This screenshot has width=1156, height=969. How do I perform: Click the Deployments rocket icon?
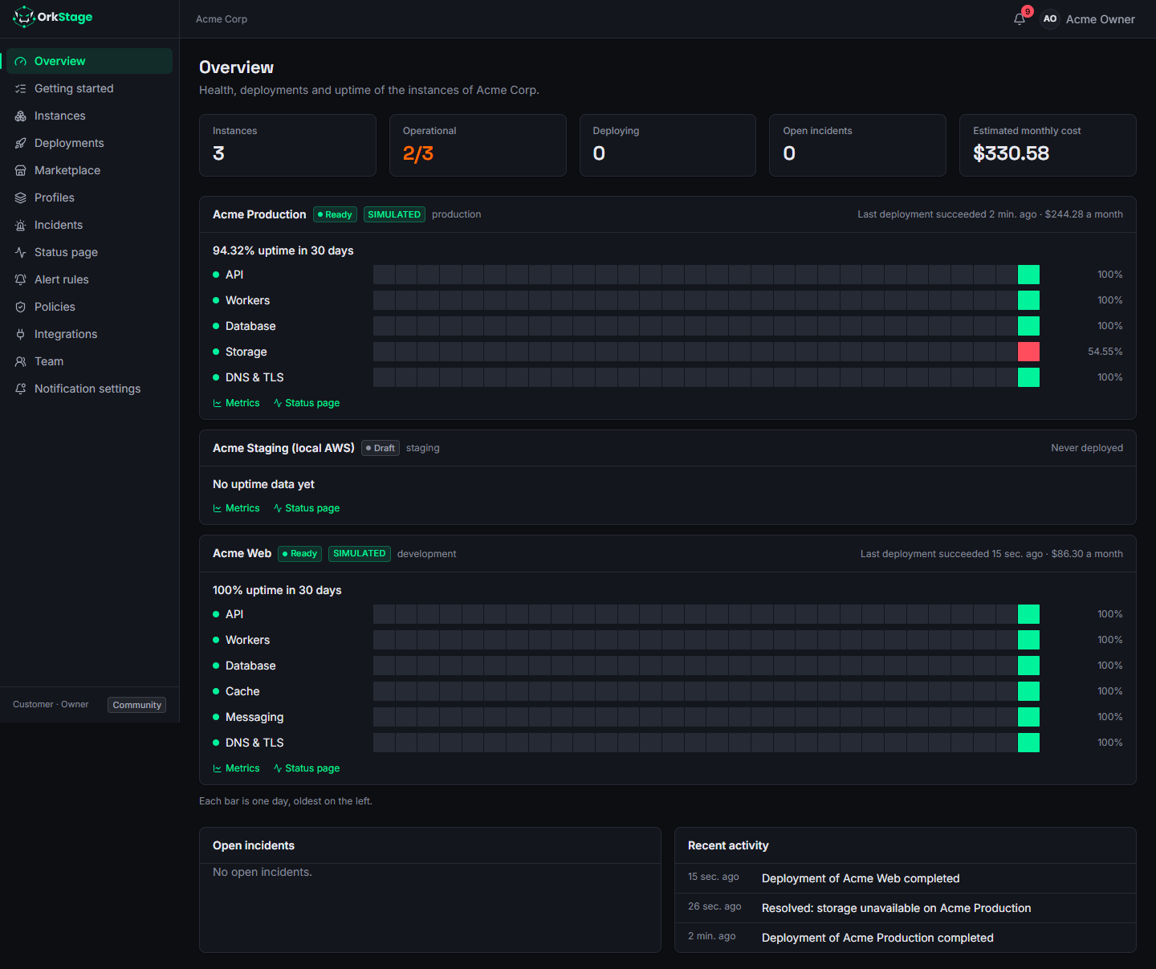(21, 143)
